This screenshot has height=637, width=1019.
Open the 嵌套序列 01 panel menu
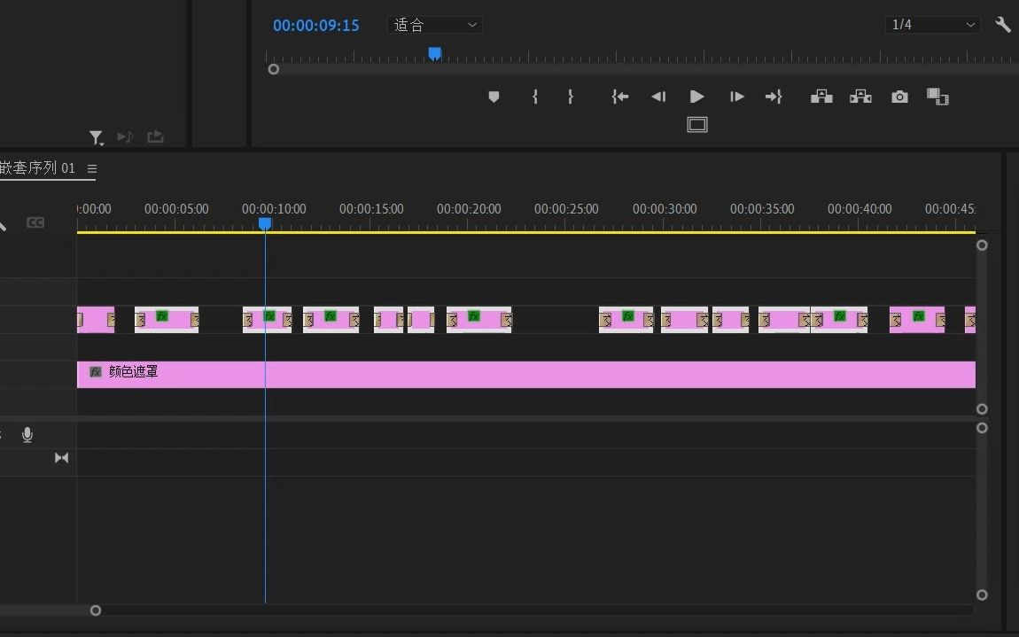92,168
